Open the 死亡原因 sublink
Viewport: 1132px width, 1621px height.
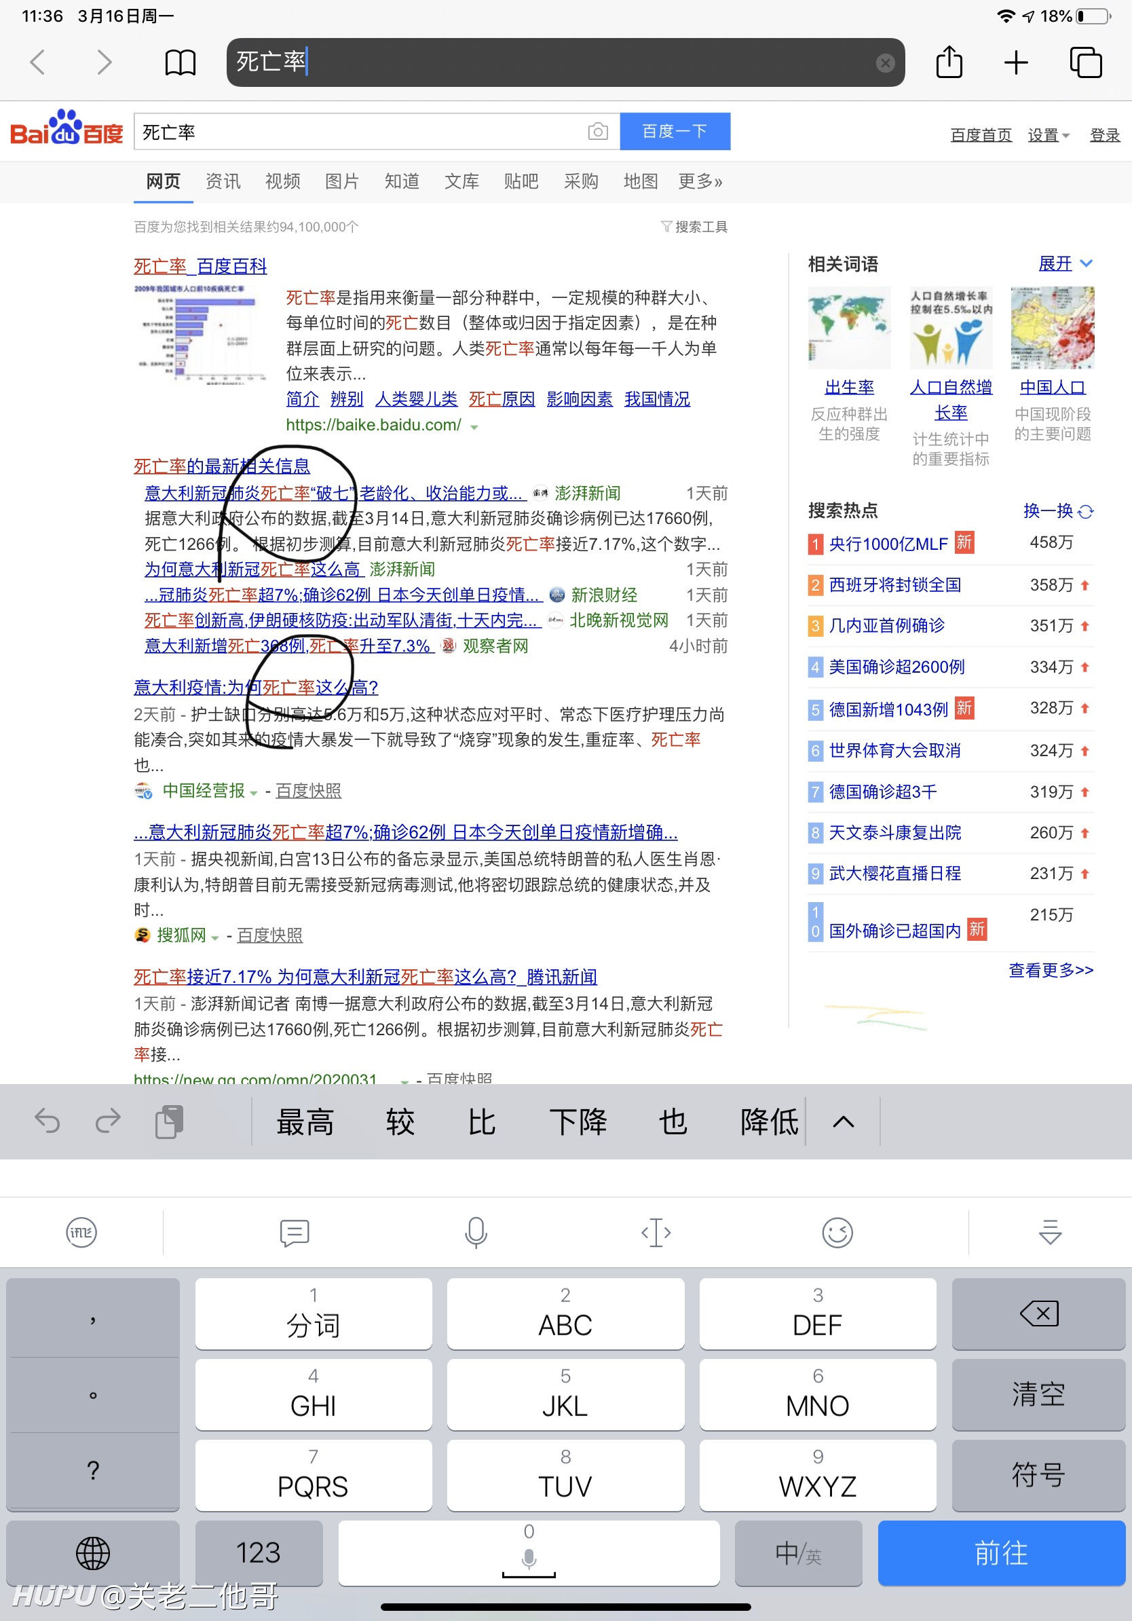502,399
